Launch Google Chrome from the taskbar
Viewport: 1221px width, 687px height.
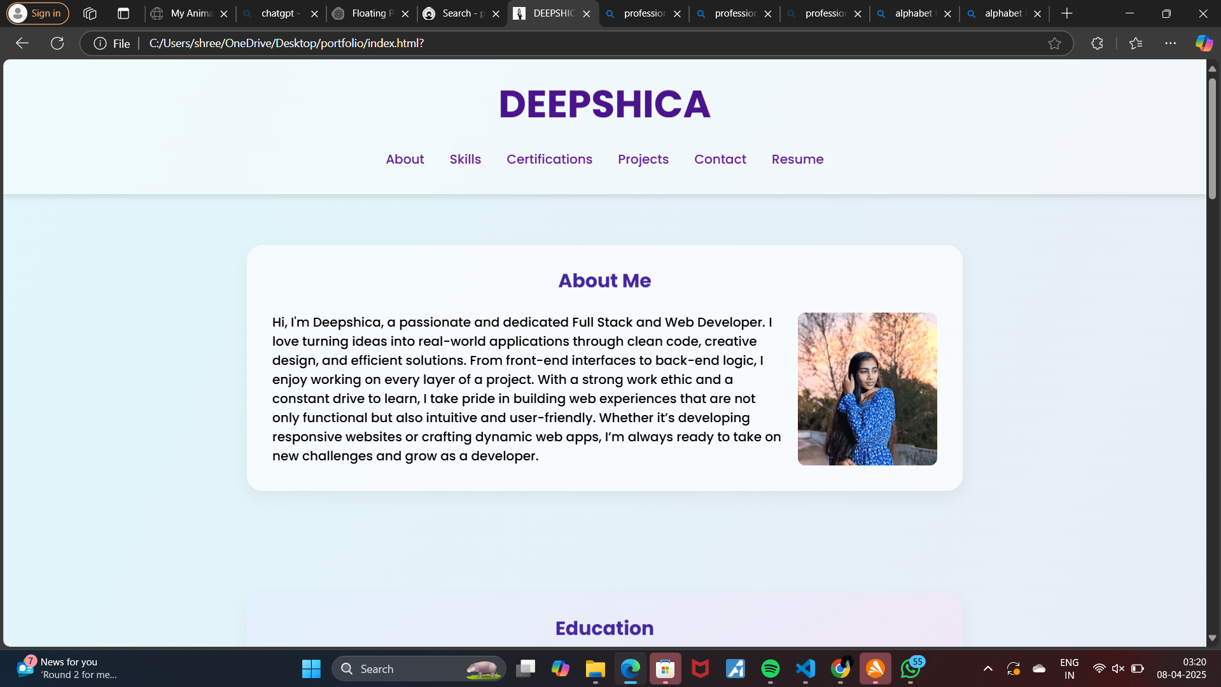point(841,669)
